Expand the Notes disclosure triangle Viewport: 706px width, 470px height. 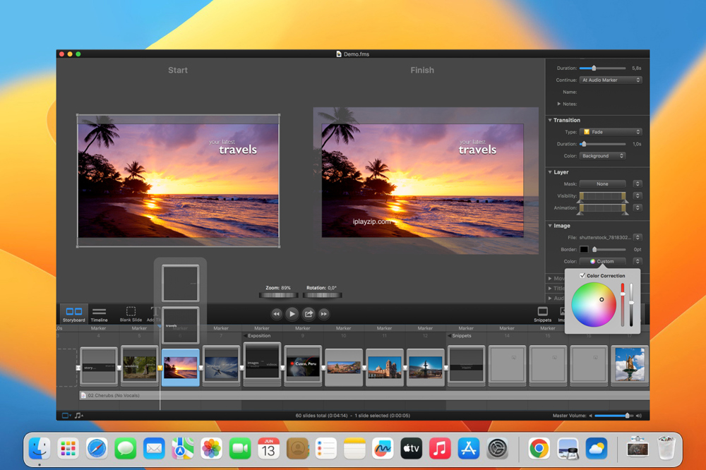(558, 104)
